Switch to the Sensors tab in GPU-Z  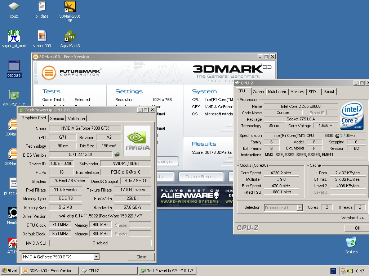(57, 119)
